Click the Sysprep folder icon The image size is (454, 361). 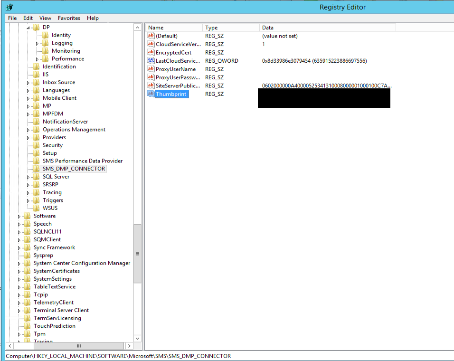(x=28, y=255)
